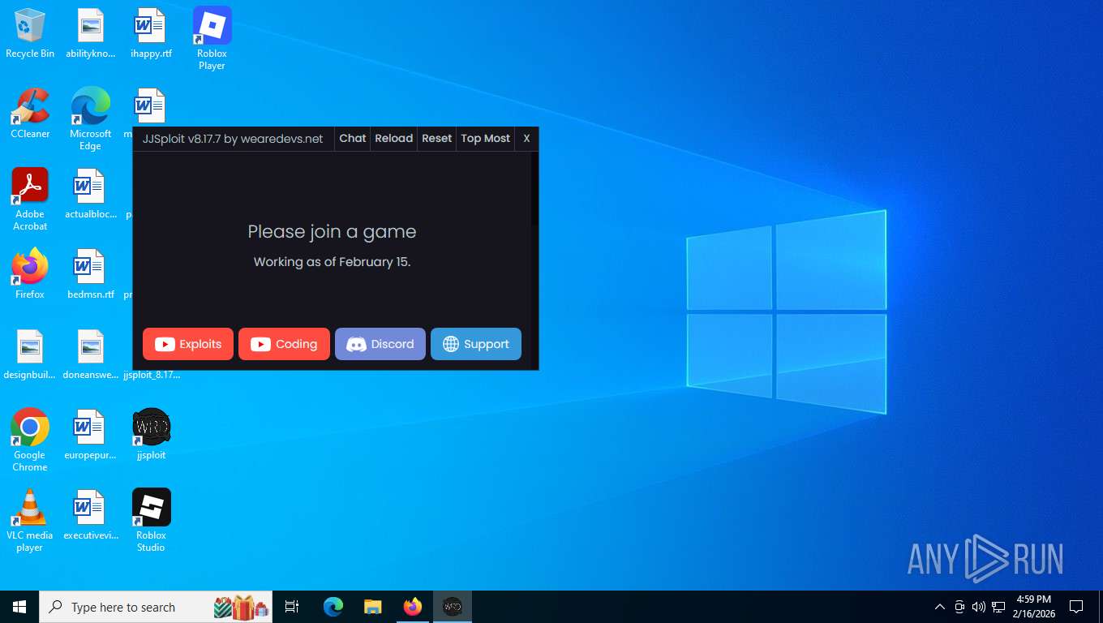Screen dimensions: 1103x623
Task: Open the Windows Start menu
Action: 19,607
